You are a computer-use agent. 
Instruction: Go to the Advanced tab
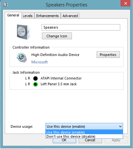coord(70,16)
